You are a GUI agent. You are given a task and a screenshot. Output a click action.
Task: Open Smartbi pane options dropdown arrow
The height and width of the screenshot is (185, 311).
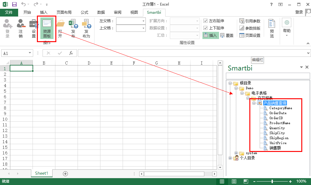pos(301,67)
